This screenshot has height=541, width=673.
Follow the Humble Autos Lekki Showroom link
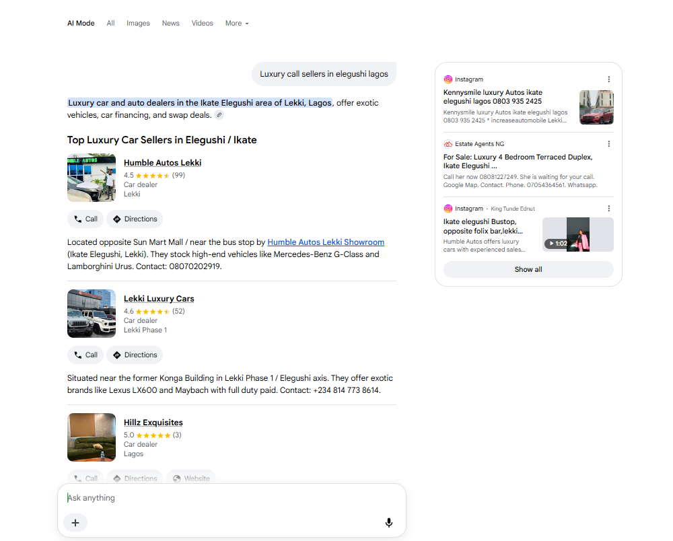(x=326, y=242)
